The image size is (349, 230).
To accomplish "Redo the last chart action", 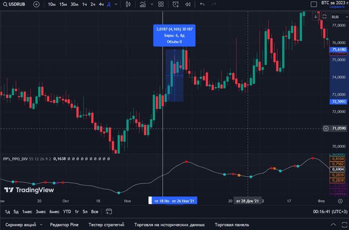I will pos(214,4).
